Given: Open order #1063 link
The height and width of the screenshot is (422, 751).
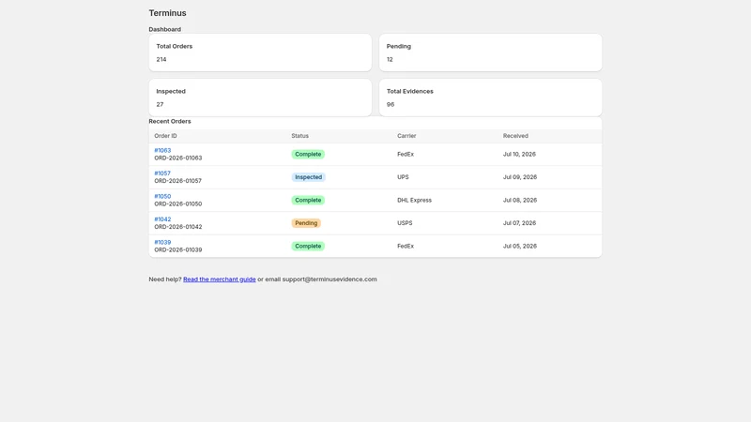Looking at the screenshot, I should pyautogui.click(x=162, y=150).
